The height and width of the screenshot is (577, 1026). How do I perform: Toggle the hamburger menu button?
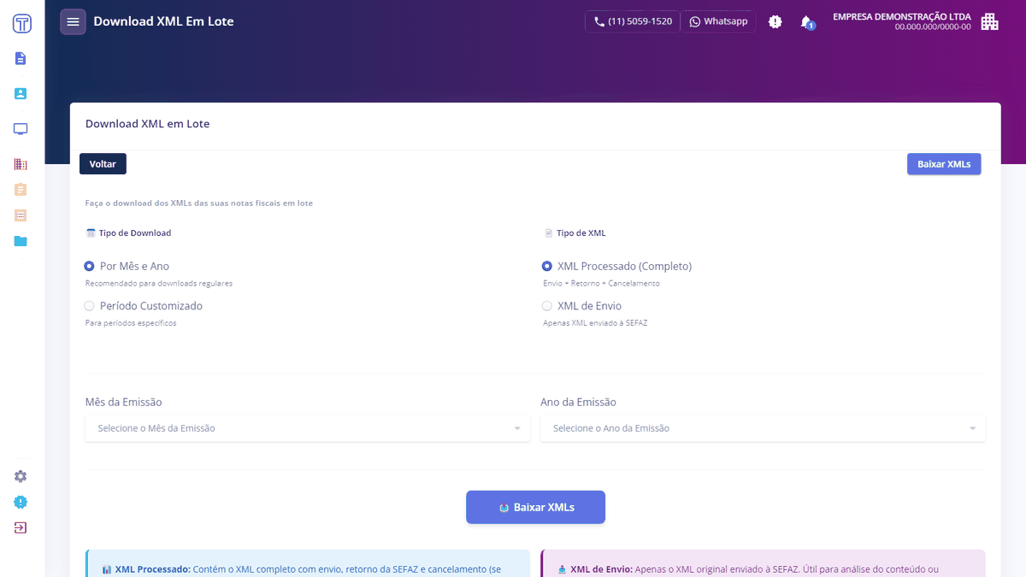pos(73,21)
